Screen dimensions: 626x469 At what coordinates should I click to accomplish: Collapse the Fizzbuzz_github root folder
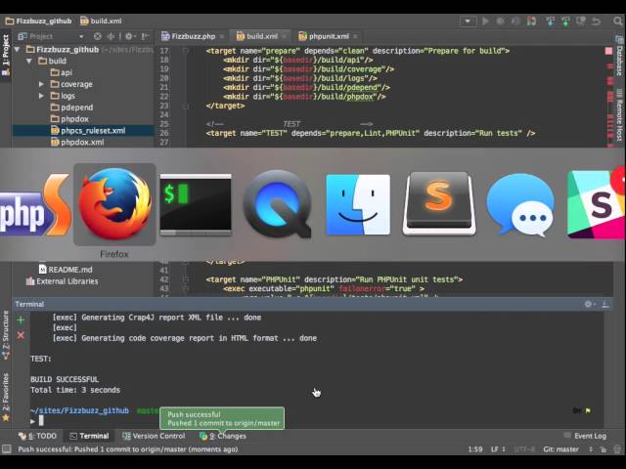tap(18, 50)
